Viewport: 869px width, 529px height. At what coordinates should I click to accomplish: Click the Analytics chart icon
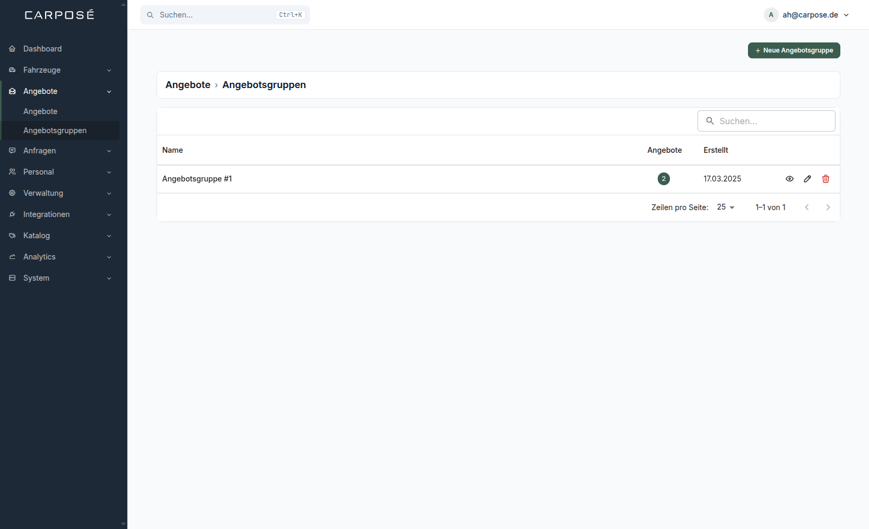(x=12, y=257)
